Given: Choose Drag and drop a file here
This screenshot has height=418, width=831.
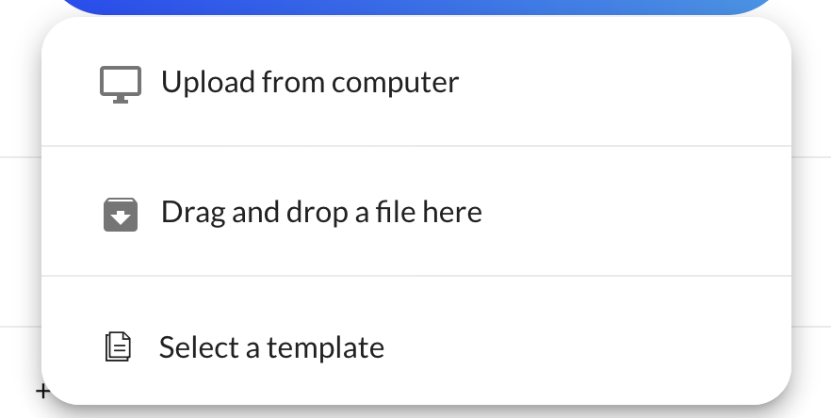Looking at the screenshot, I should coord(415,212).
